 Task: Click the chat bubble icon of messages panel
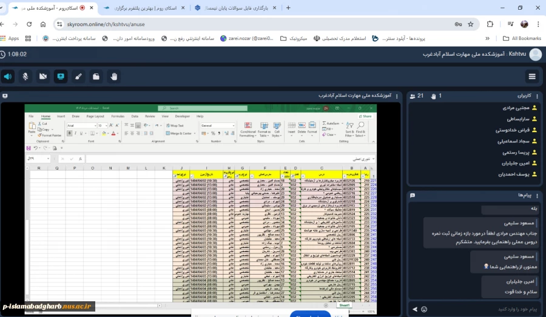coord(413,196)
